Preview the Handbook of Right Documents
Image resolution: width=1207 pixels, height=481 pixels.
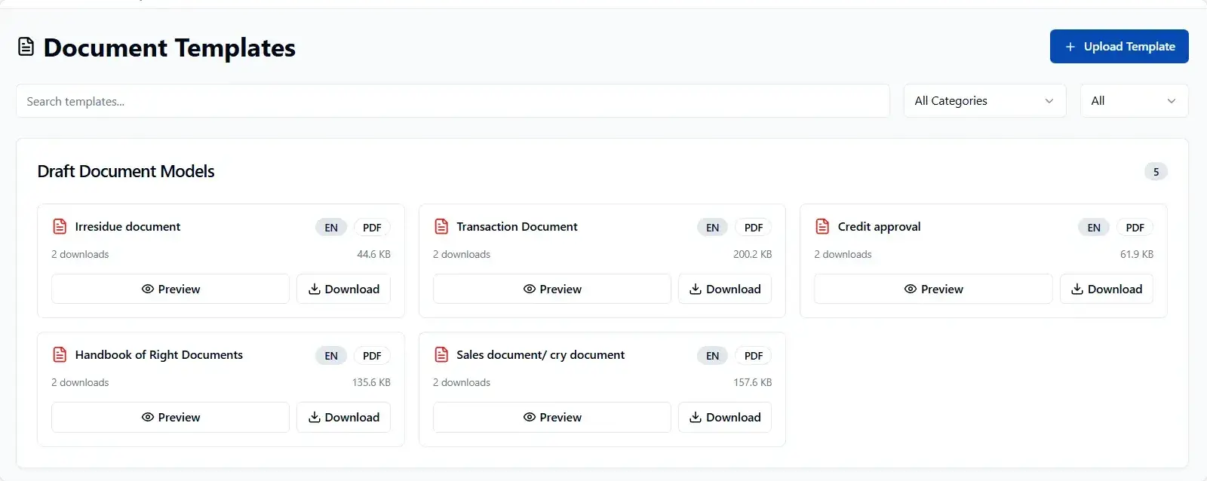(x=170, y=418)
